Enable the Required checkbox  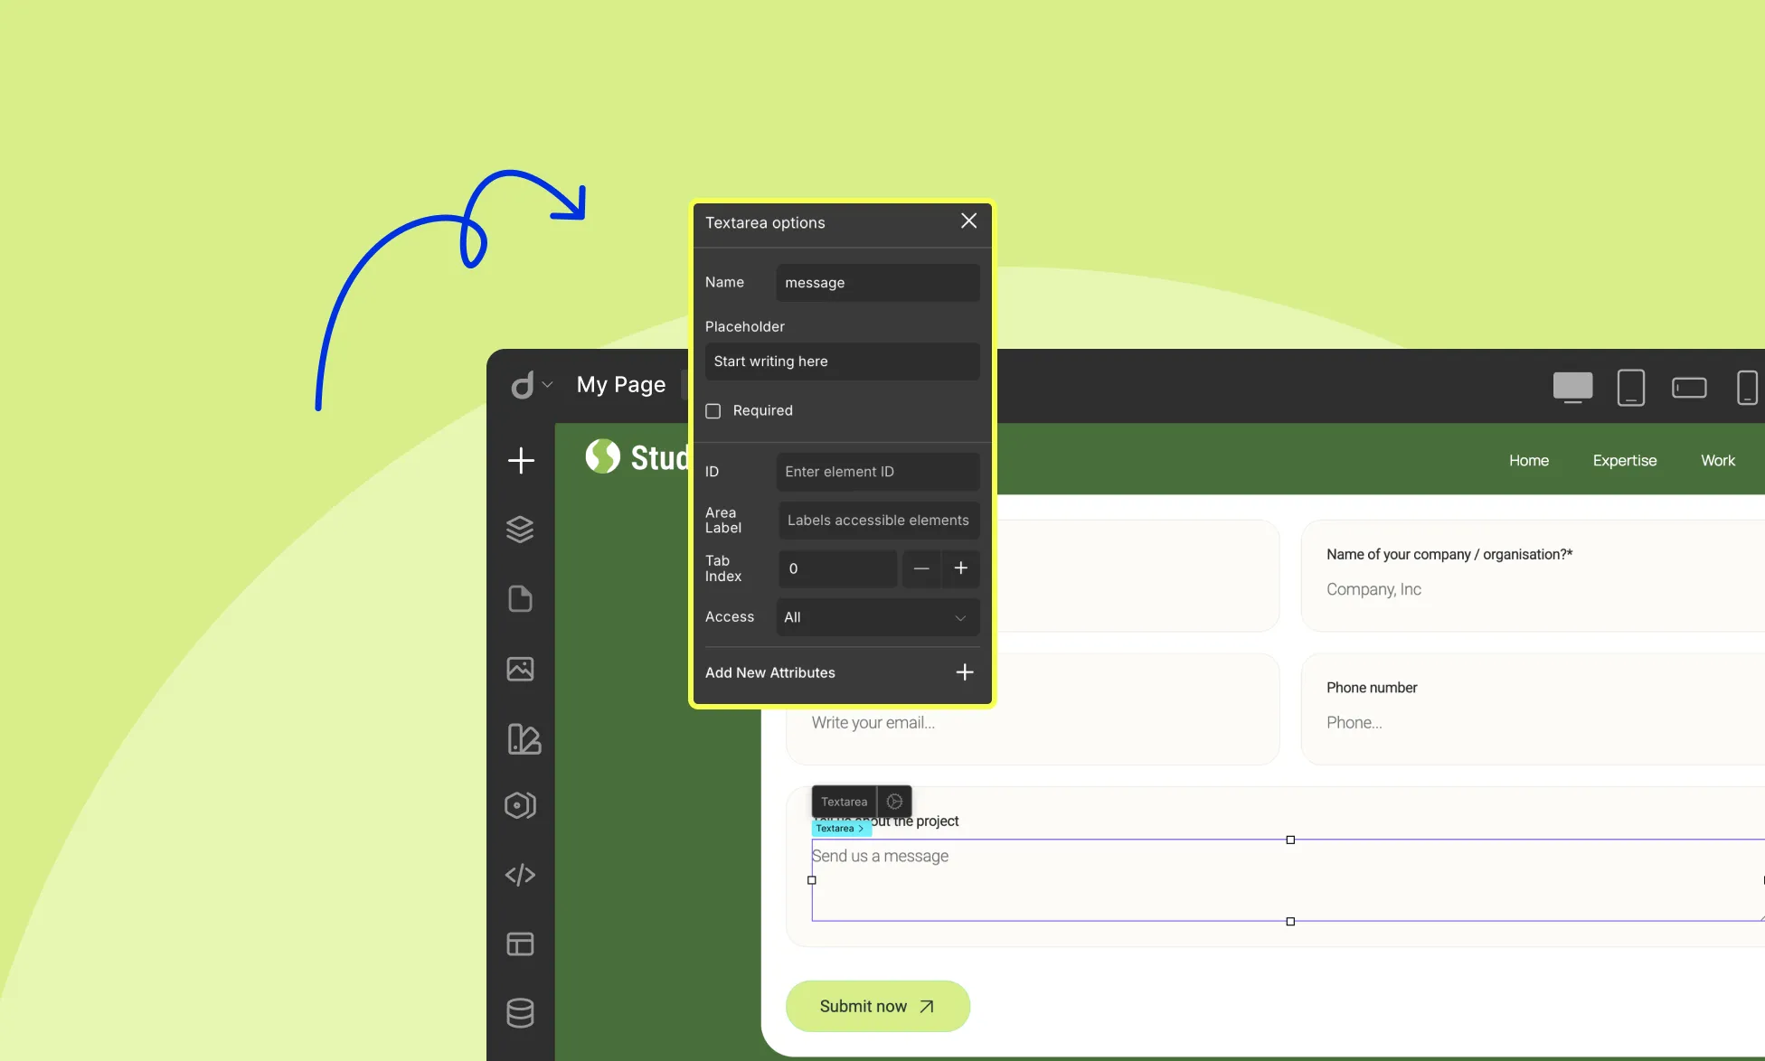pos(713,411)
